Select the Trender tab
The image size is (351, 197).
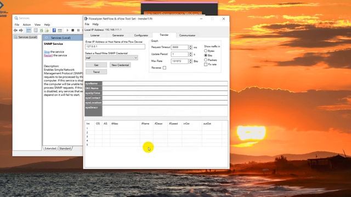pos(164,35)
